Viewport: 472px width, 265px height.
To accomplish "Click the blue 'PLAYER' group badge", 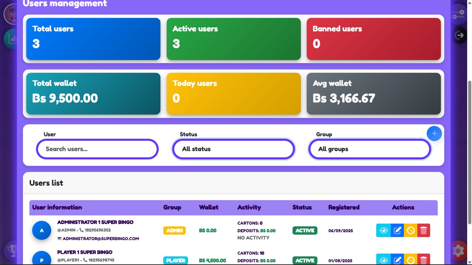I will [176, 261].
